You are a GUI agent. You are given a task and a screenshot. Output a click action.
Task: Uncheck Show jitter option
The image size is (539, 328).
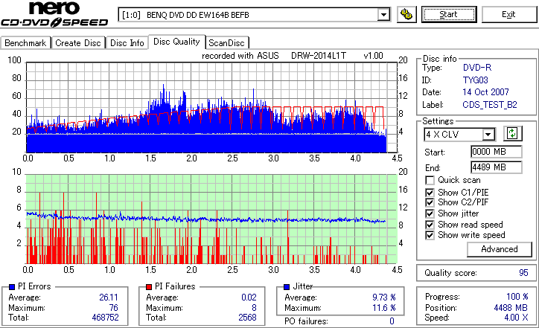tap(430, 213)
